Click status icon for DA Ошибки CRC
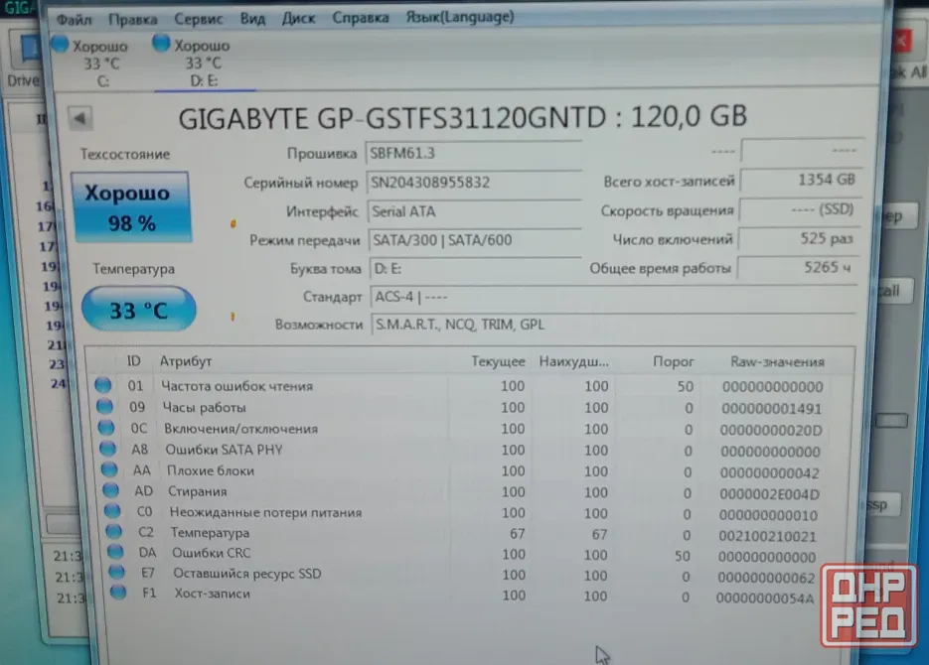The width and height of the screenshot is (929, 665). click(115, 552)
